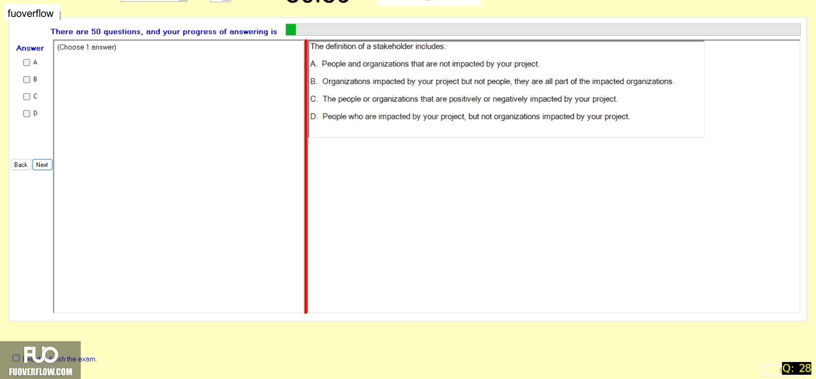Check answer option D checkbox
Screen dimensions: 816x379
coord(27,113)
